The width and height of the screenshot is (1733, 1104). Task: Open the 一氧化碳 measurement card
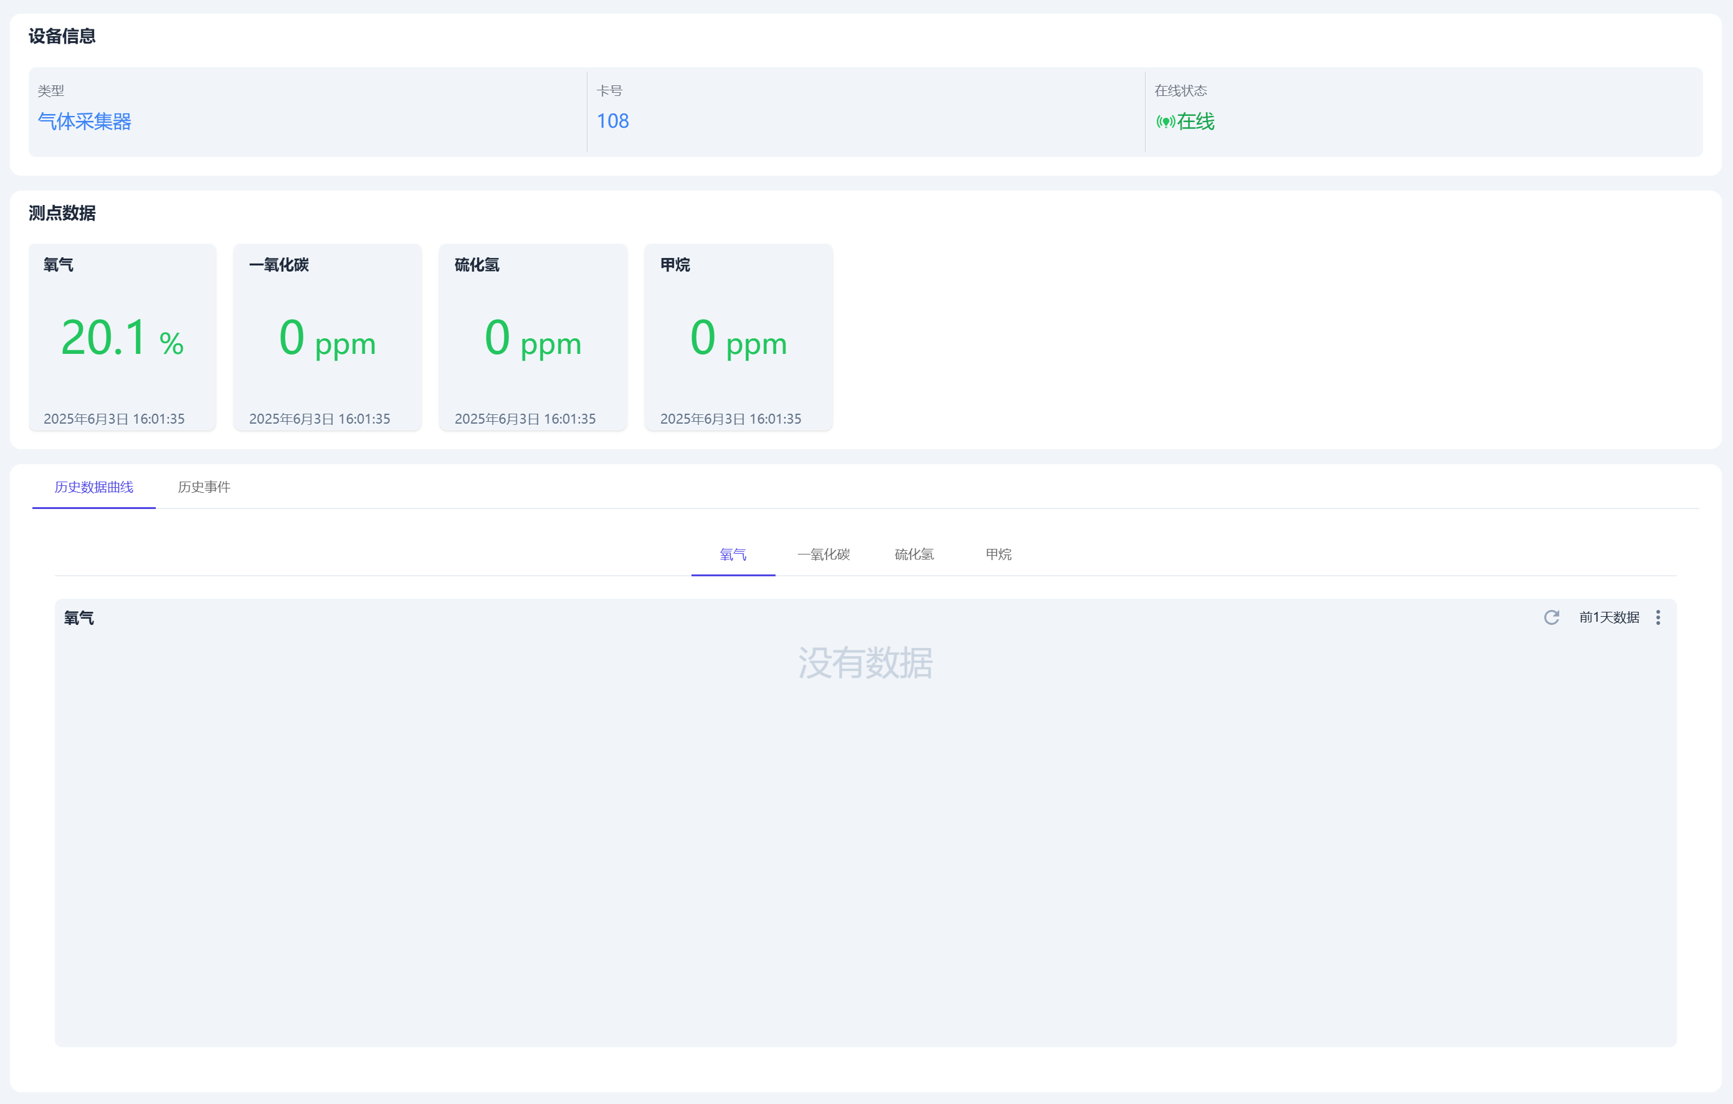[x=328, y=337]
